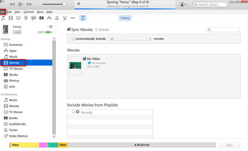Image resolution: width=248 pixels, height=151 pixels.
Task: Open the account user menu icon
Action: point(183,4)
